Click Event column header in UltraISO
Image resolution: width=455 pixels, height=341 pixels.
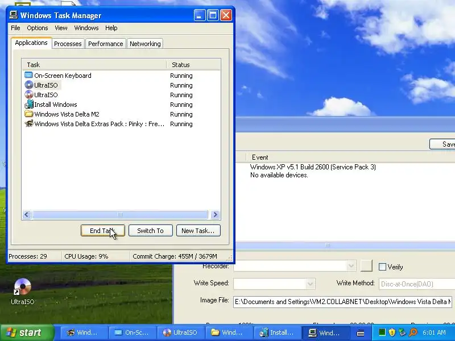[350, 157]
